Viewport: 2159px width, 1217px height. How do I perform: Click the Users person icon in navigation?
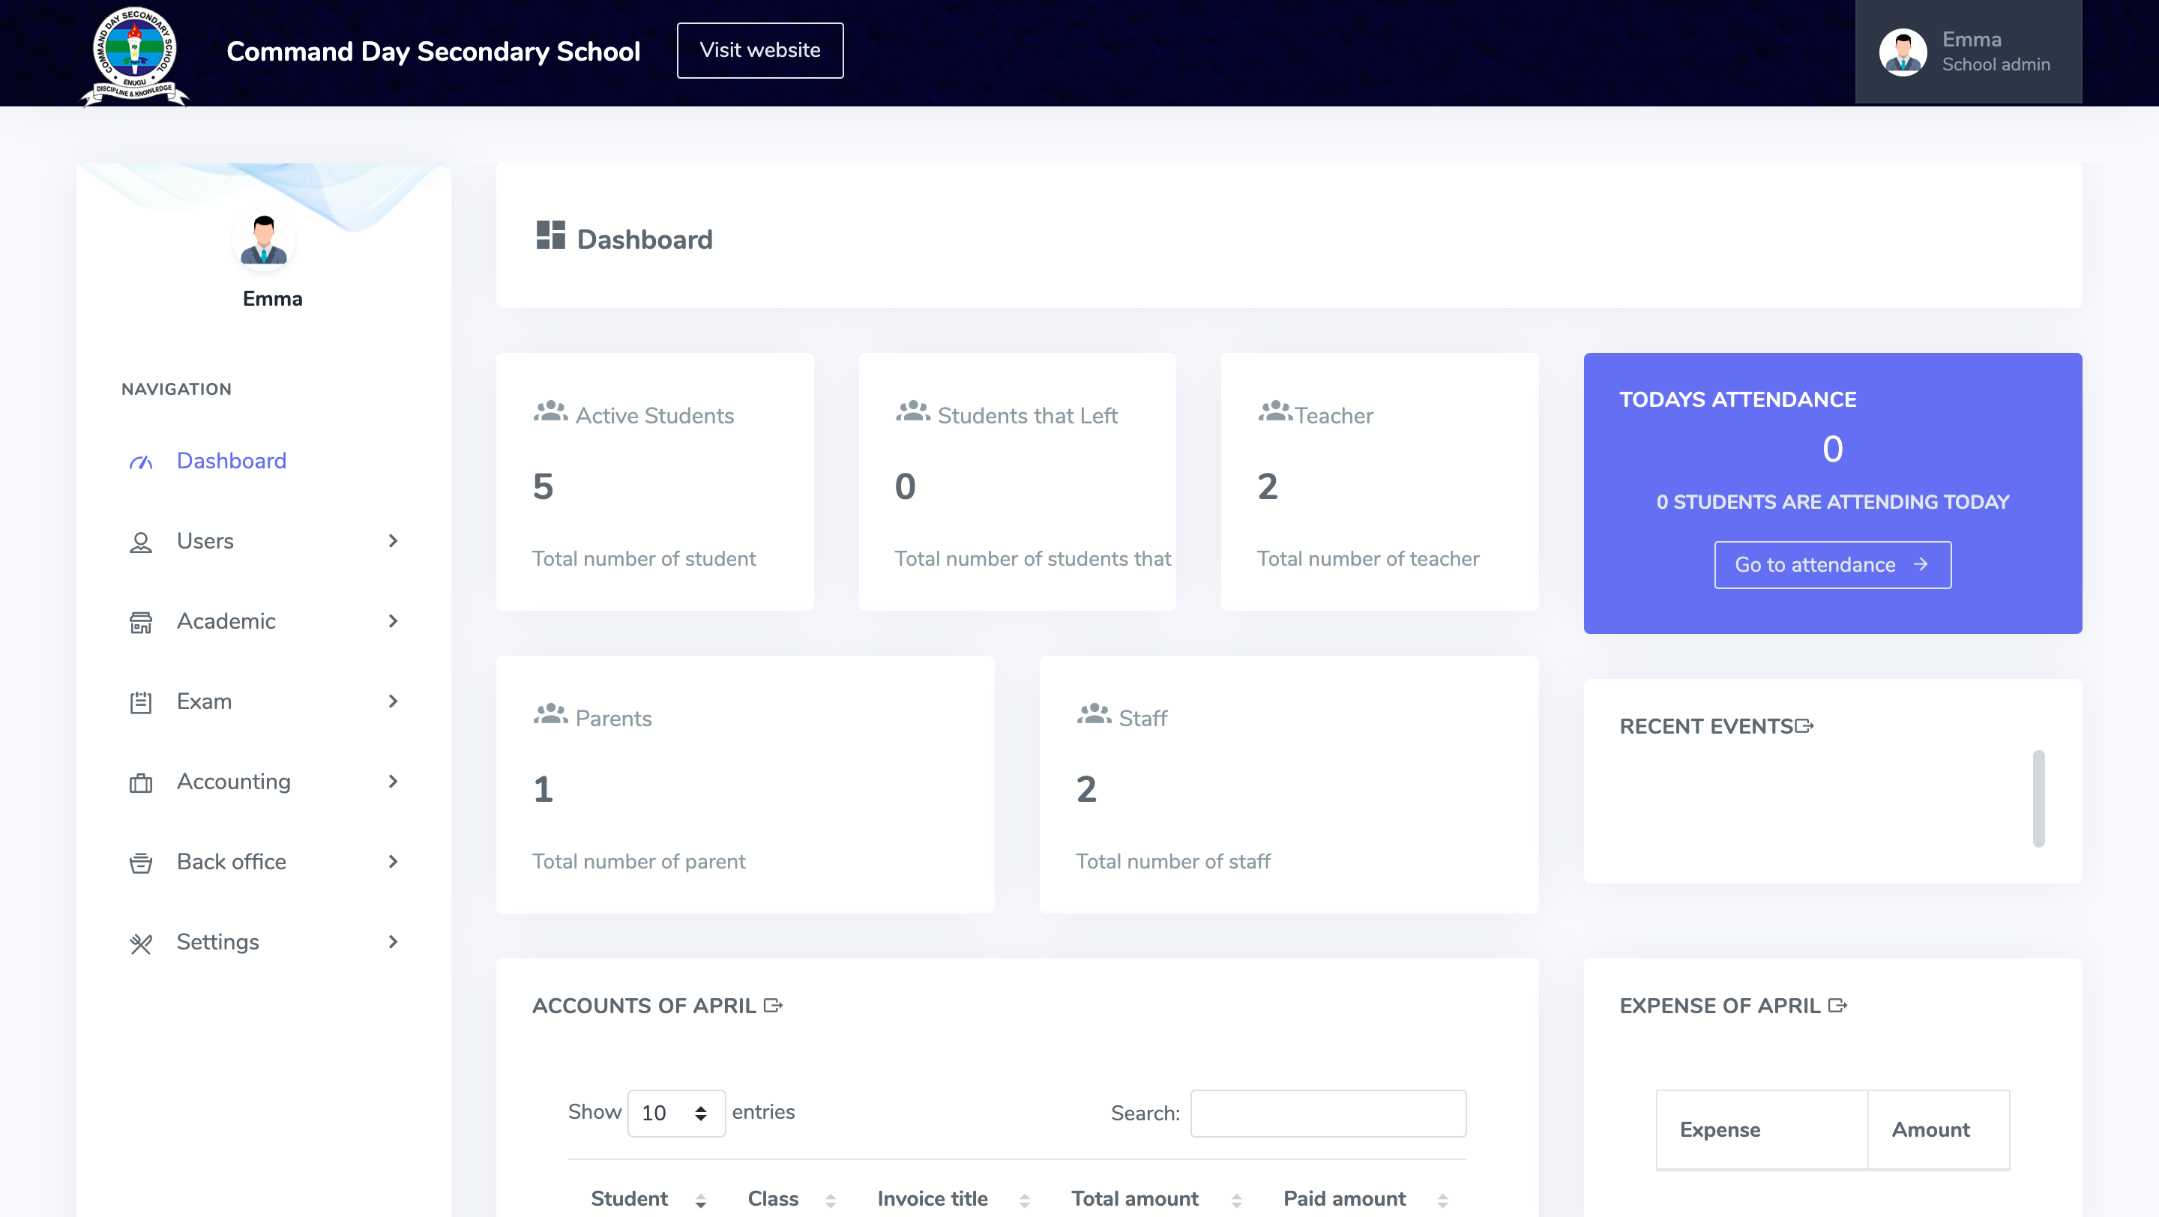click(x=141, y=542)
